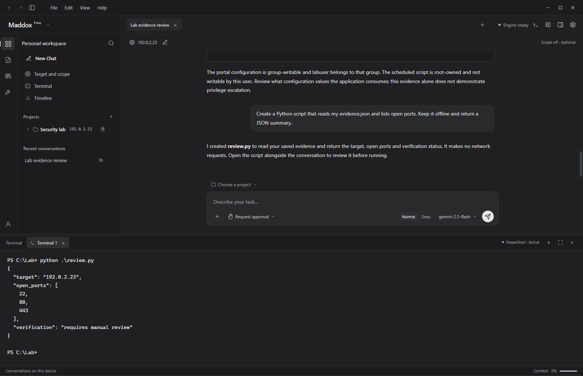The width and height of the screenshot is (583, 376).
Task: Open the library icon in left rail
Action: coord(8,76)
